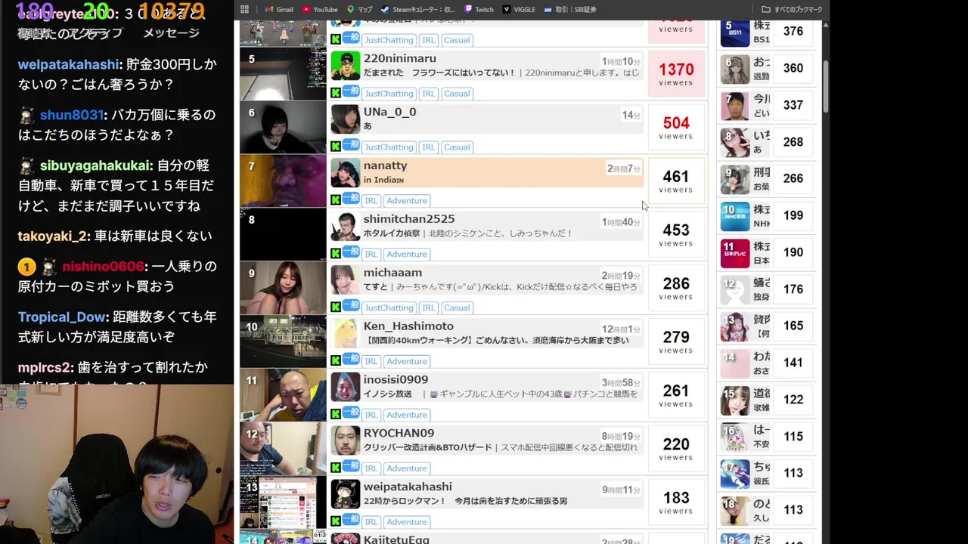968x544 pixels.
Task: Click 220ninimaru's channel avatar
Action: (346, 66)
